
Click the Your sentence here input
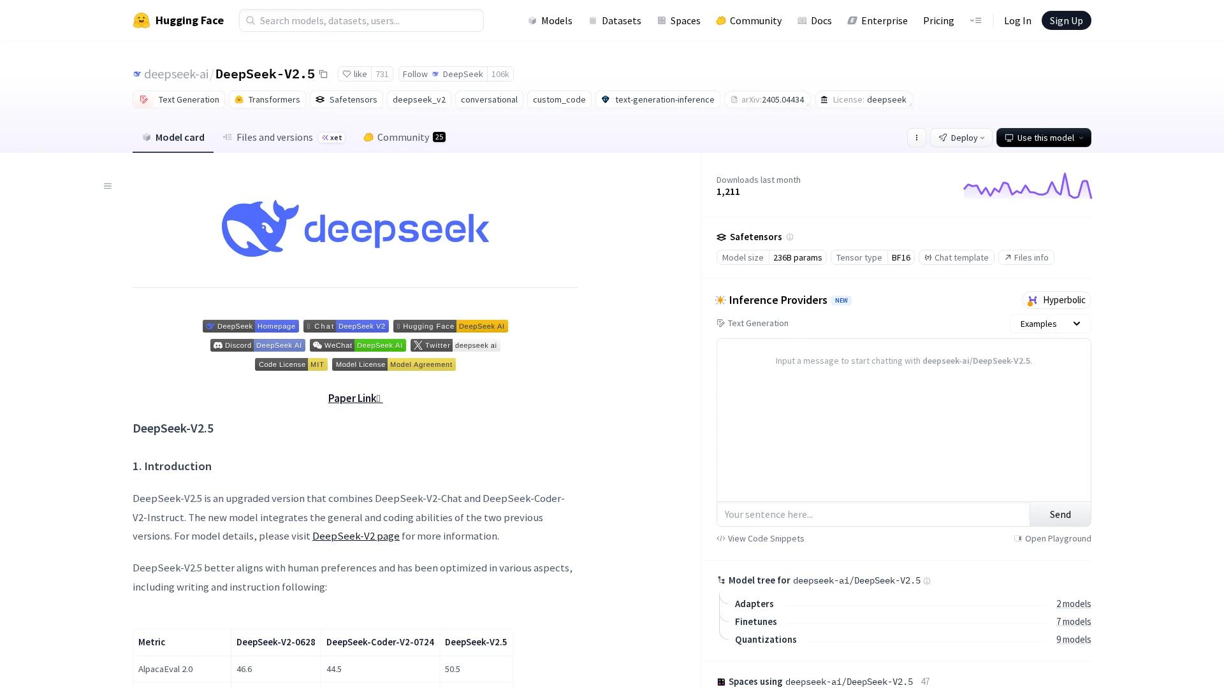coord(872,514)
